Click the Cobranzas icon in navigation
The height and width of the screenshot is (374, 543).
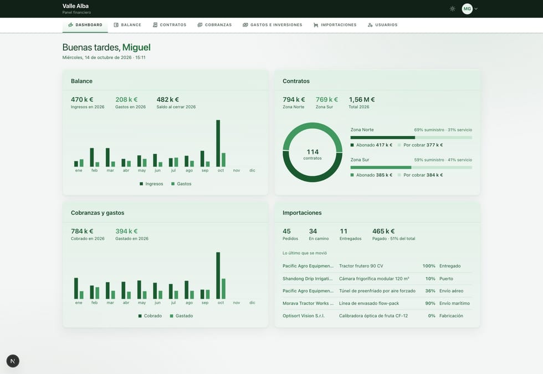pyautogui.click(x=200, y=24)
